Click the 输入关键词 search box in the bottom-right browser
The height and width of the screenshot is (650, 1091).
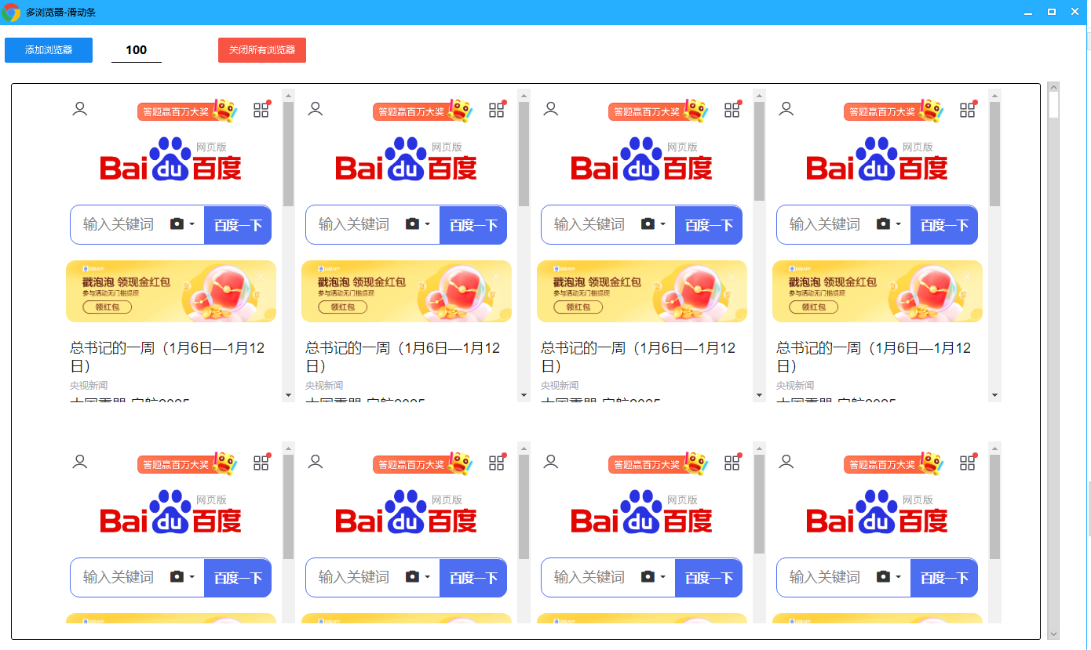tap(824, 577)
